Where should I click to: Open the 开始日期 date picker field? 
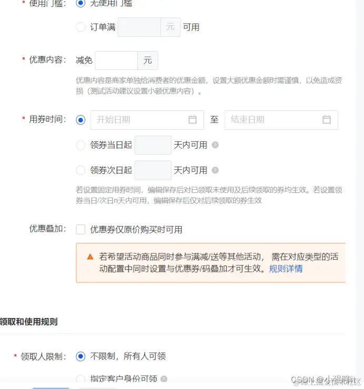pyautogui.click(x=147, y=120)
